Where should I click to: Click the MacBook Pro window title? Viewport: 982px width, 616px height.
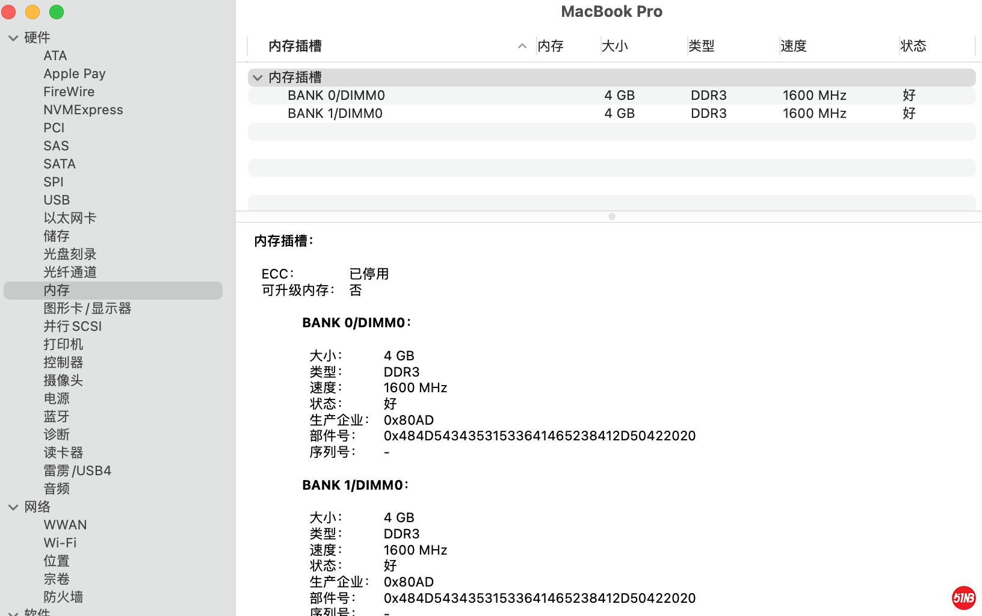tap(612, 12)
